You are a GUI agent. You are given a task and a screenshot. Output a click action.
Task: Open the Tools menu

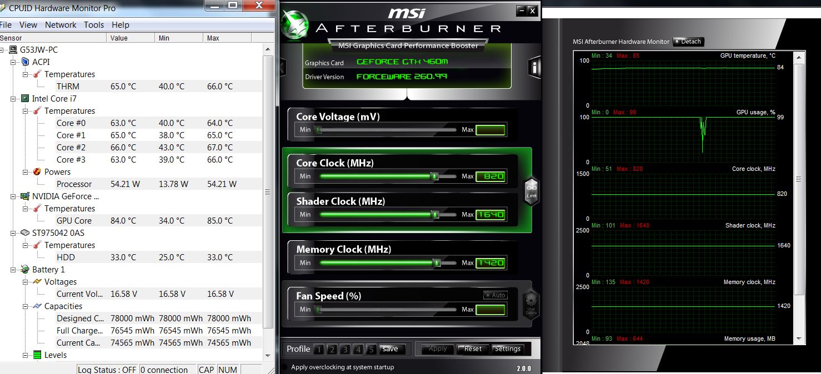tap(93, 25)
